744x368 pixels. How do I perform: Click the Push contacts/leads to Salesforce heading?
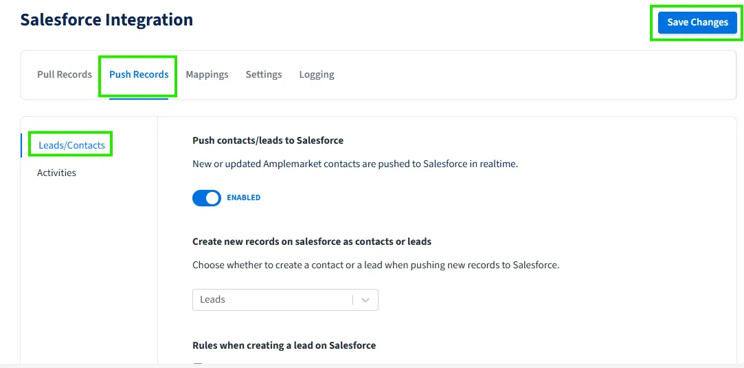coord(268,140)
